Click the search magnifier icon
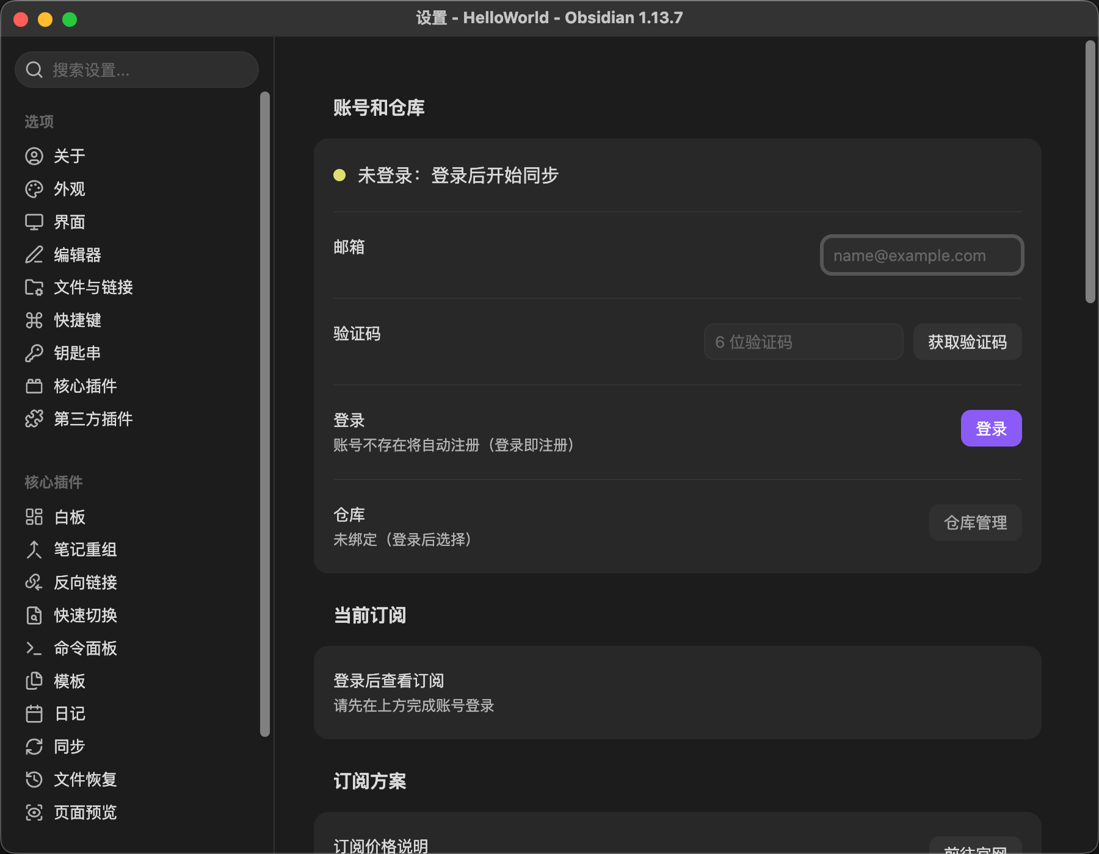This screenshot has height=854, width=1099. tap(34, 70)
